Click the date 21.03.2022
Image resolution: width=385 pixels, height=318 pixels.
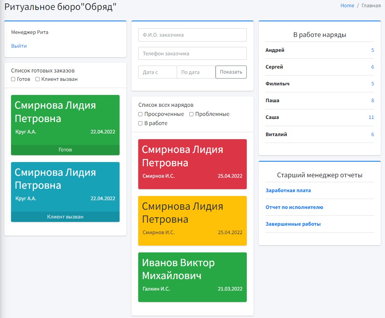pyautogui.click(x=230, y=289)
